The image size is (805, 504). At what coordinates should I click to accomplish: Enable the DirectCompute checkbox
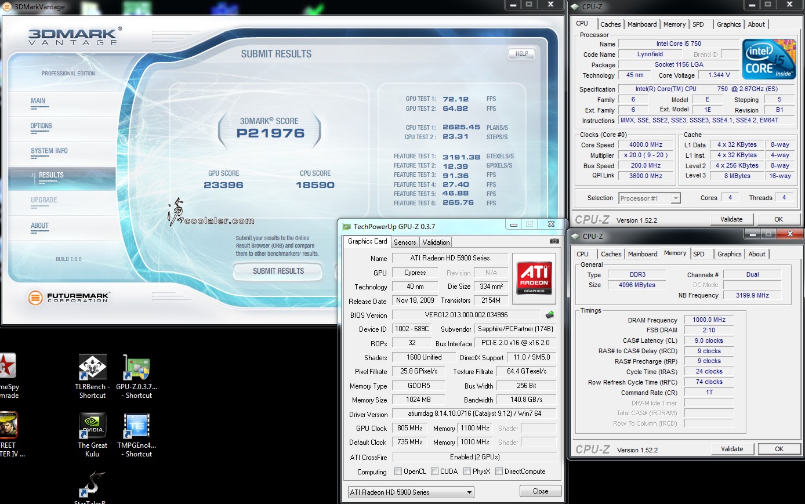click(x=499, y=472)
